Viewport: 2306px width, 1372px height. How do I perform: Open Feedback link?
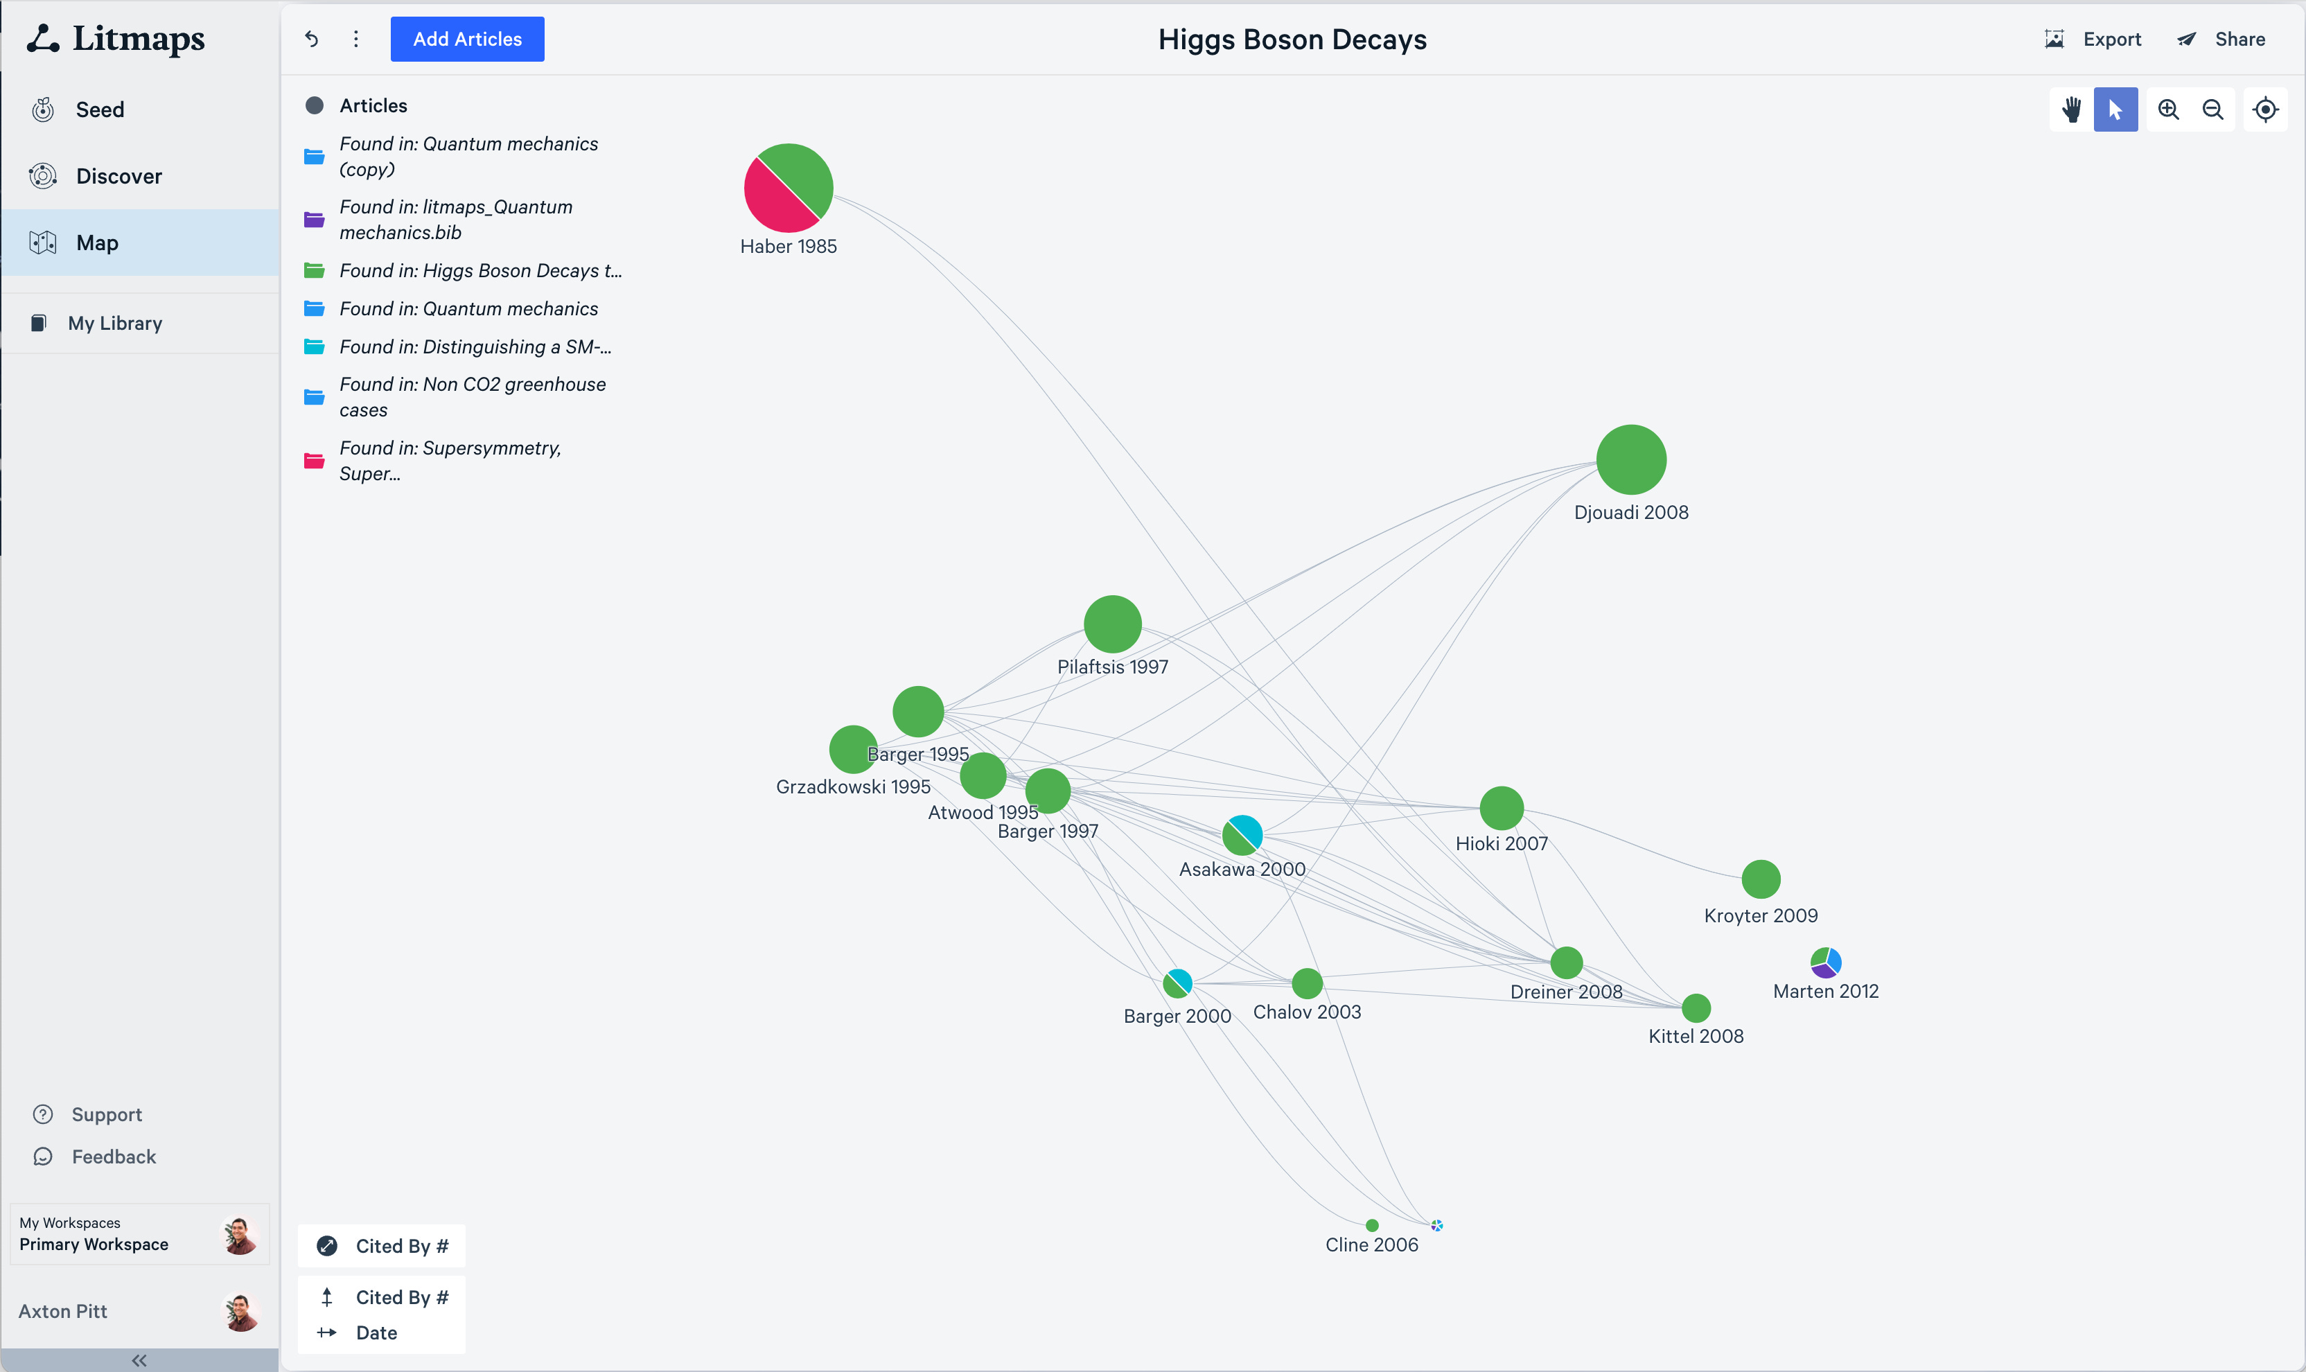94,1156
